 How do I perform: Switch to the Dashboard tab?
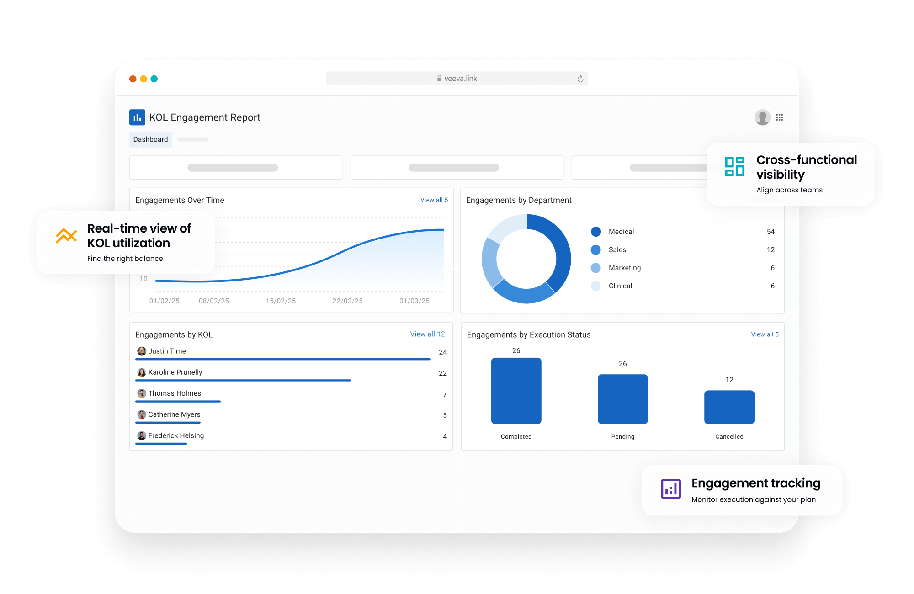click(150, 139)
